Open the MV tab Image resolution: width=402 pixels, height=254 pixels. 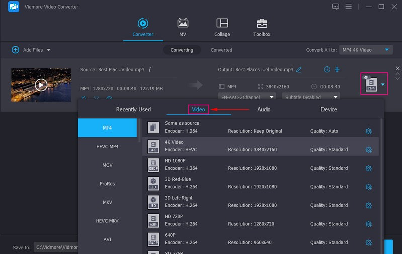click(183, 28)
